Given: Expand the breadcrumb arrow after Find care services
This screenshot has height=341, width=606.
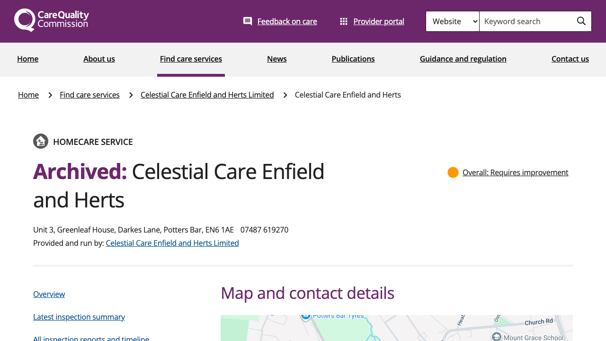Looking at the screenshot, I should click(x=130, y=95).
